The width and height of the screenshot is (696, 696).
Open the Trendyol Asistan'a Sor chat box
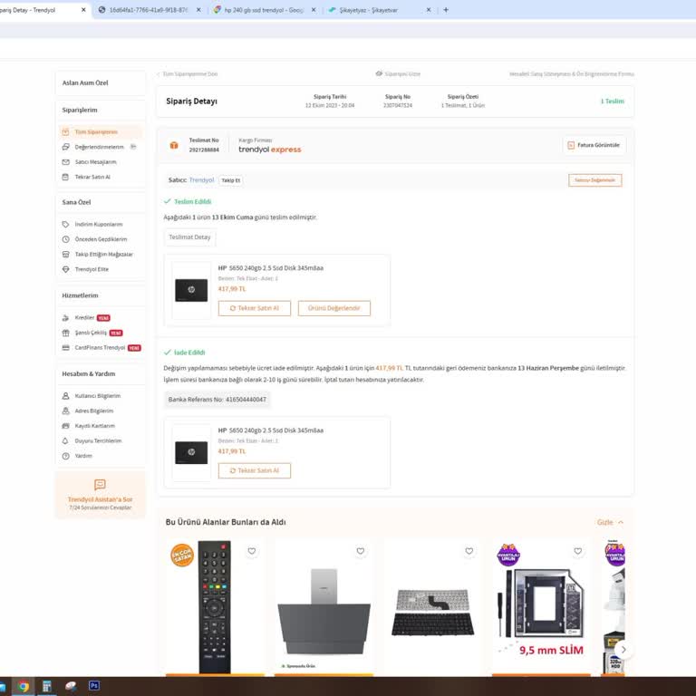101,495
